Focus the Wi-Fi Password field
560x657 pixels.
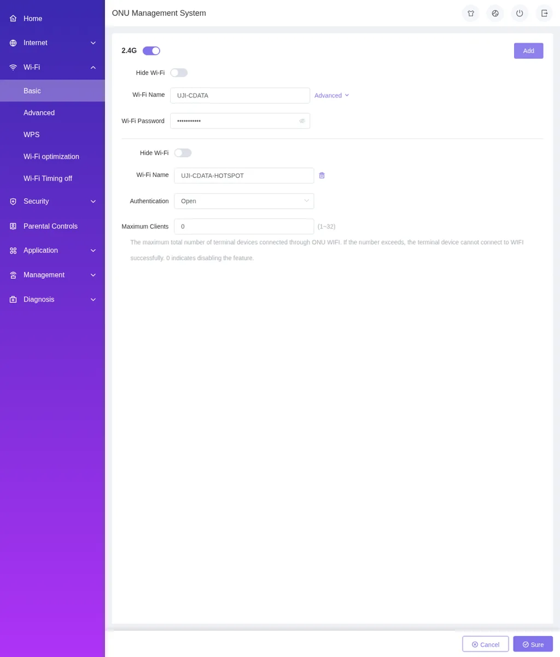240,121
